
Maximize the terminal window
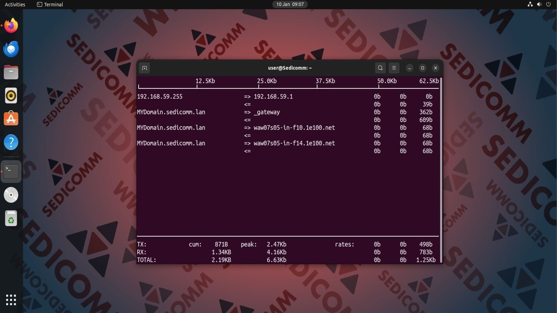[422, 68]
